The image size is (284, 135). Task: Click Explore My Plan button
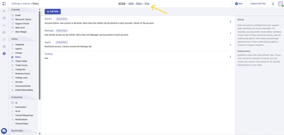tap(258, 4)
